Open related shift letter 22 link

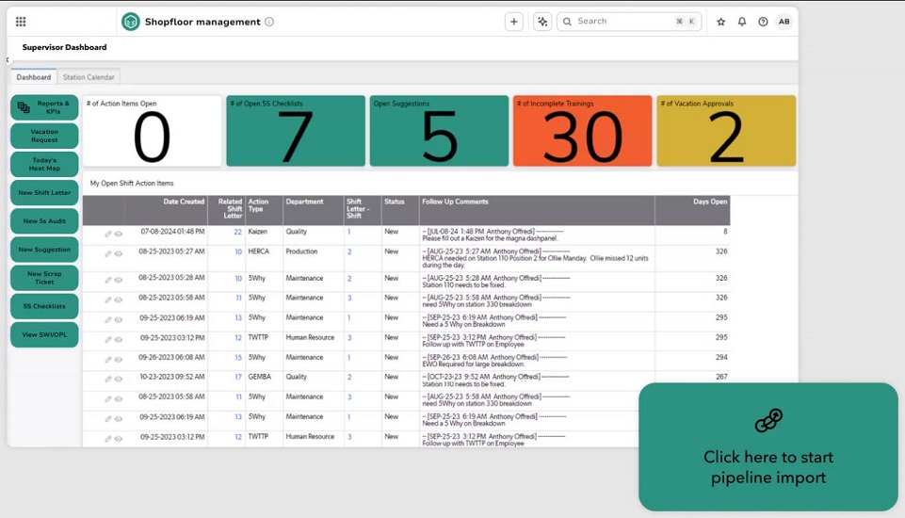(238, 232)
